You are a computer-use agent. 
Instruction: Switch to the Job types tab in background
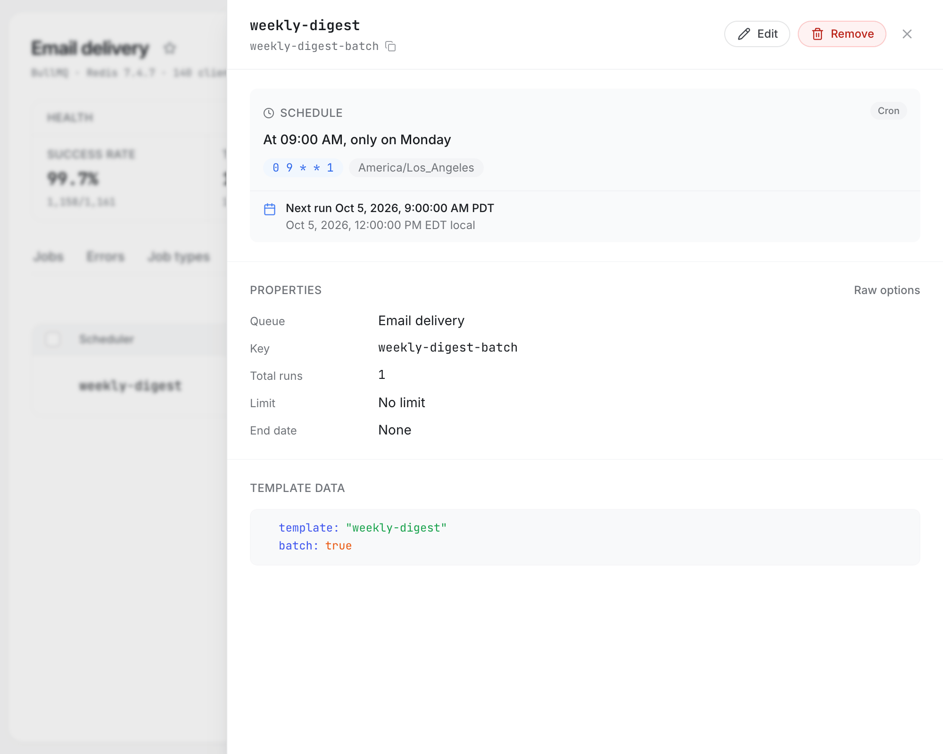coord(179,257)
